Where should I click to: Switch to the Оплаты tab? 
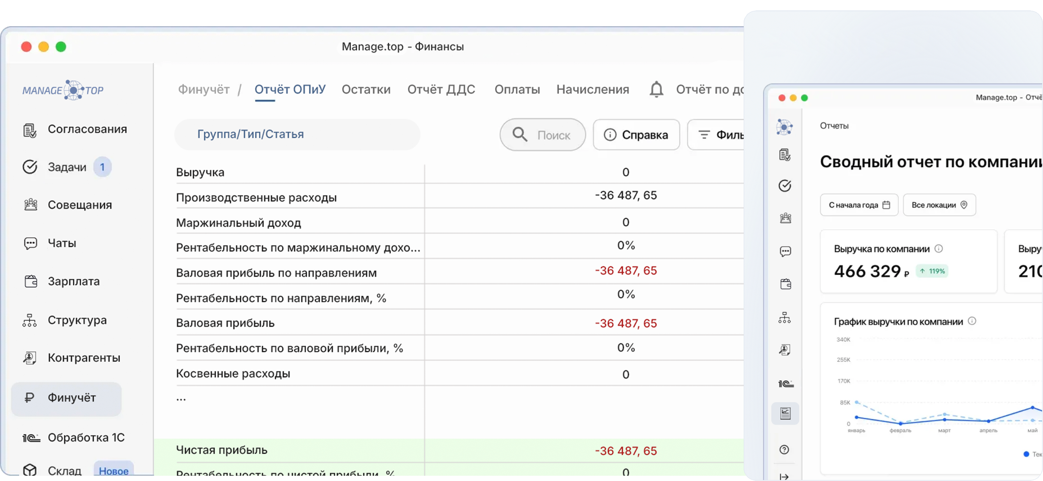(x=517, y=89)
